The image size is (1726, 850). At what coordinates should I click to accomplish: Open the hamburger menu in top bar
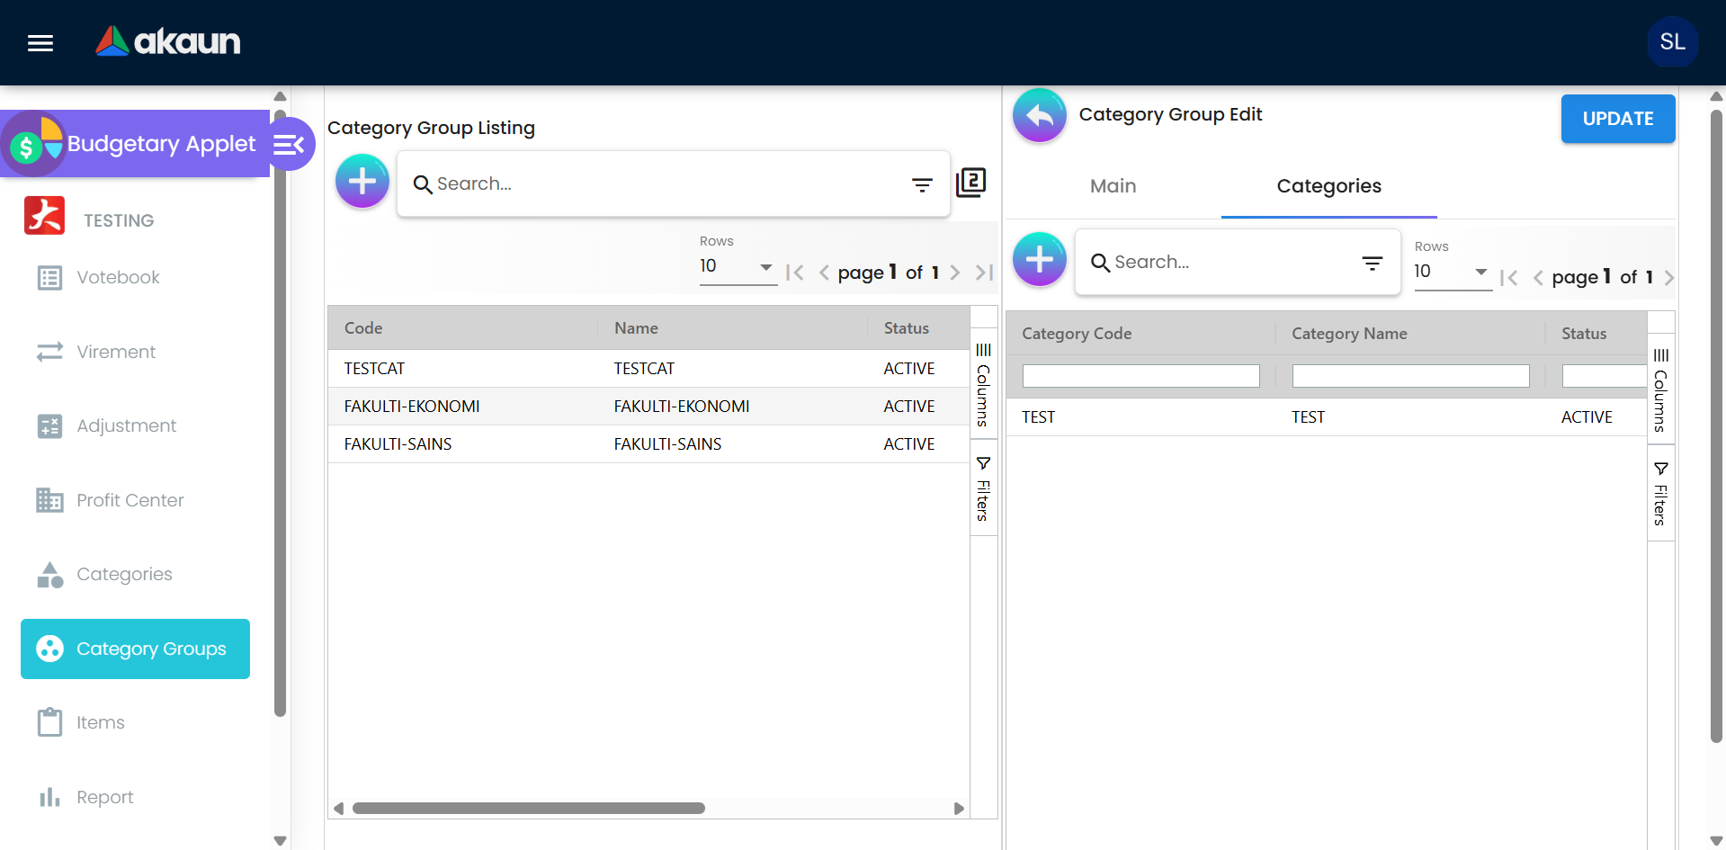40,42
